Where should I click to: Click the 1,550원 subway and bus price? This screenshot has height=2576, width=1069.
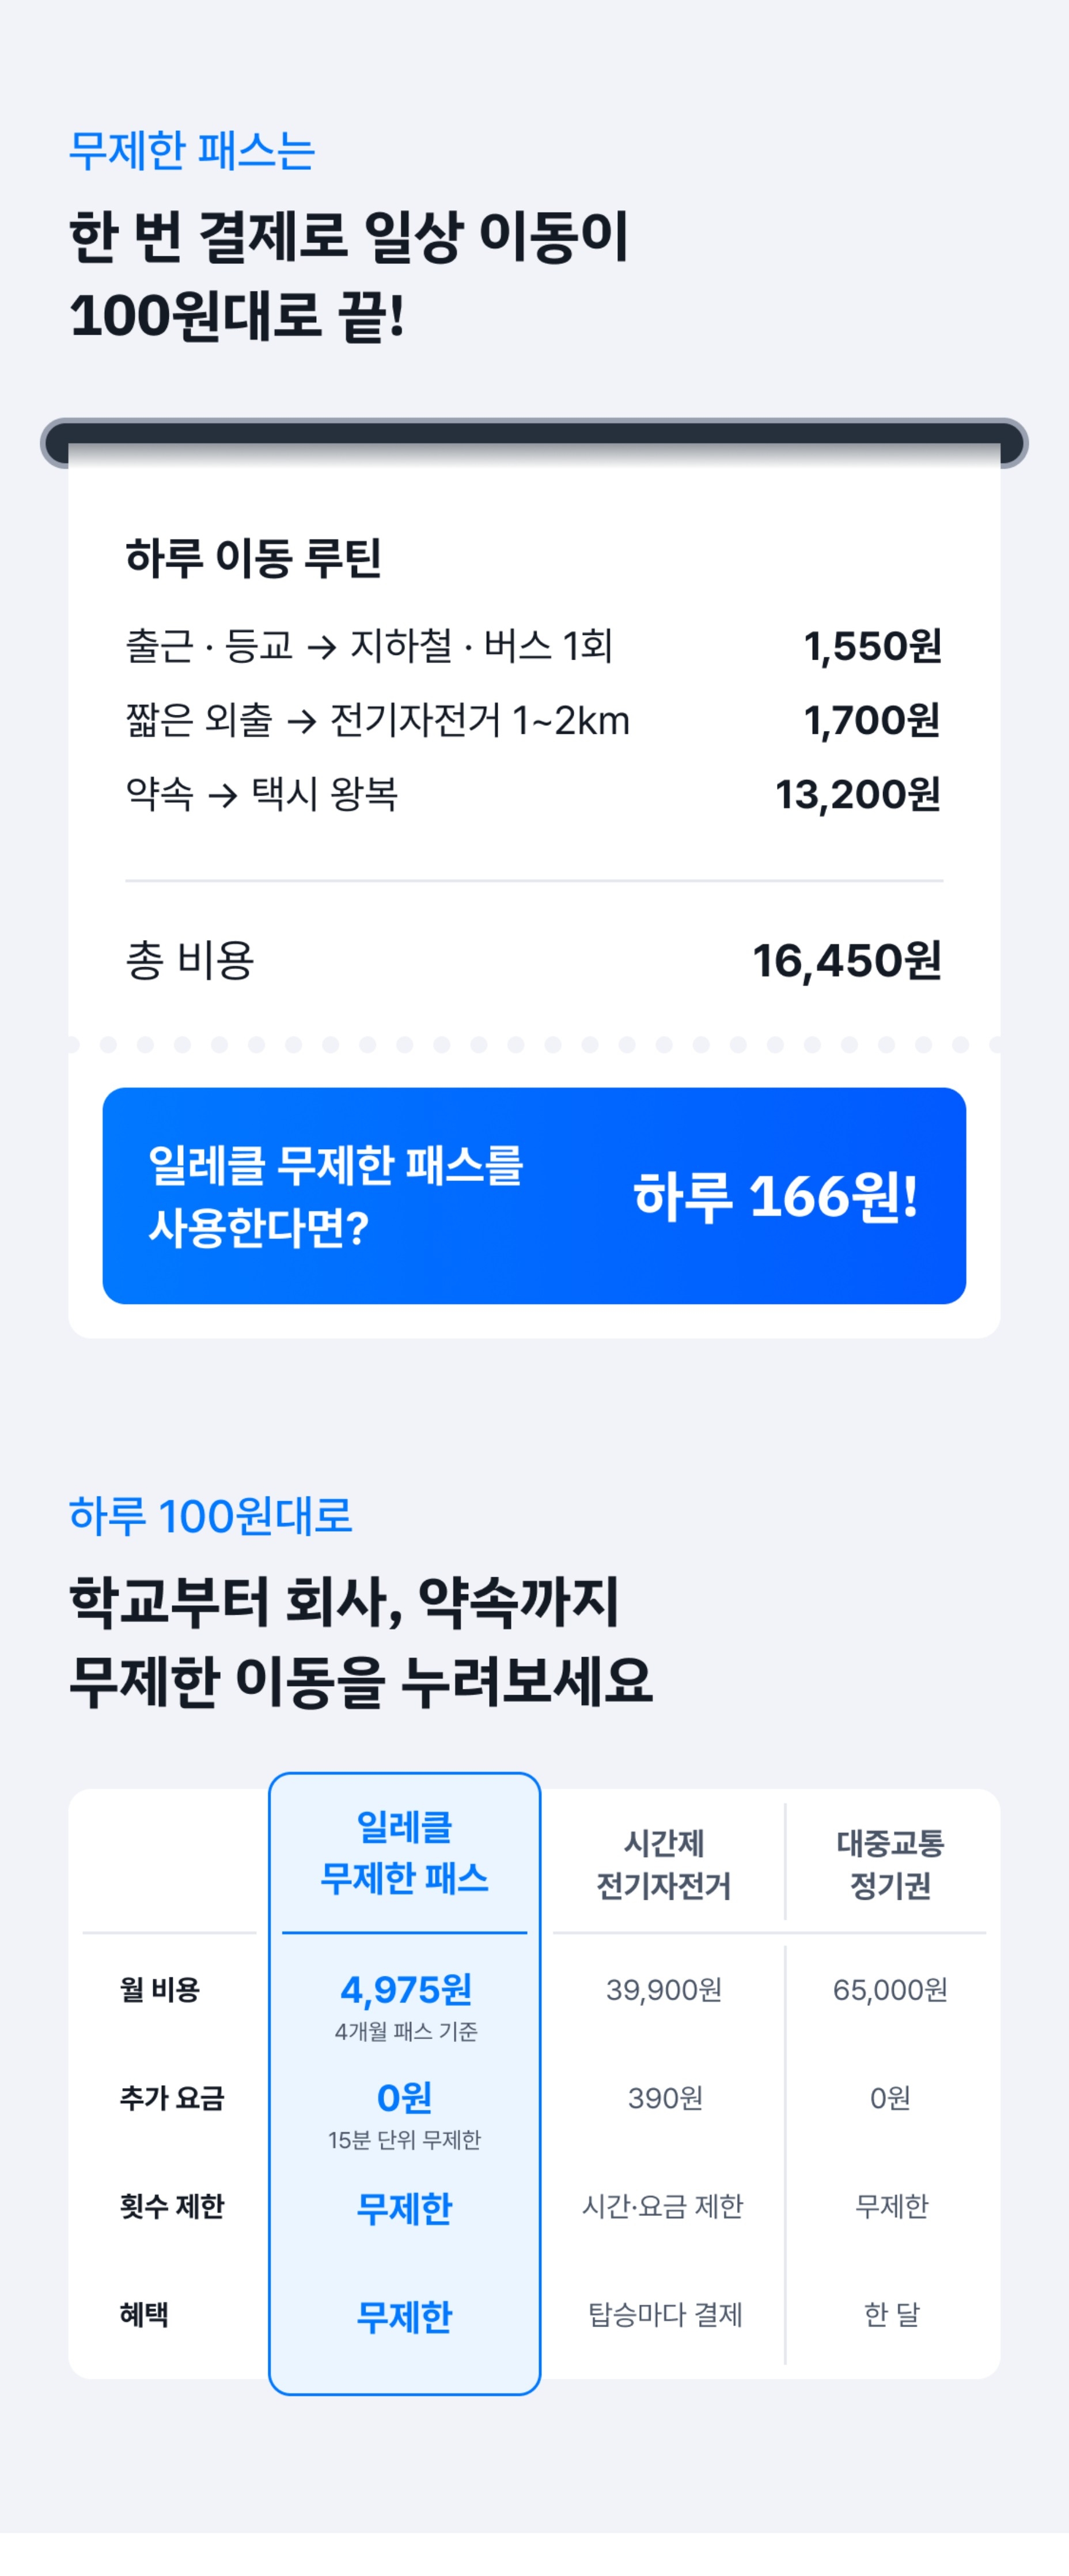pos(872,646)
